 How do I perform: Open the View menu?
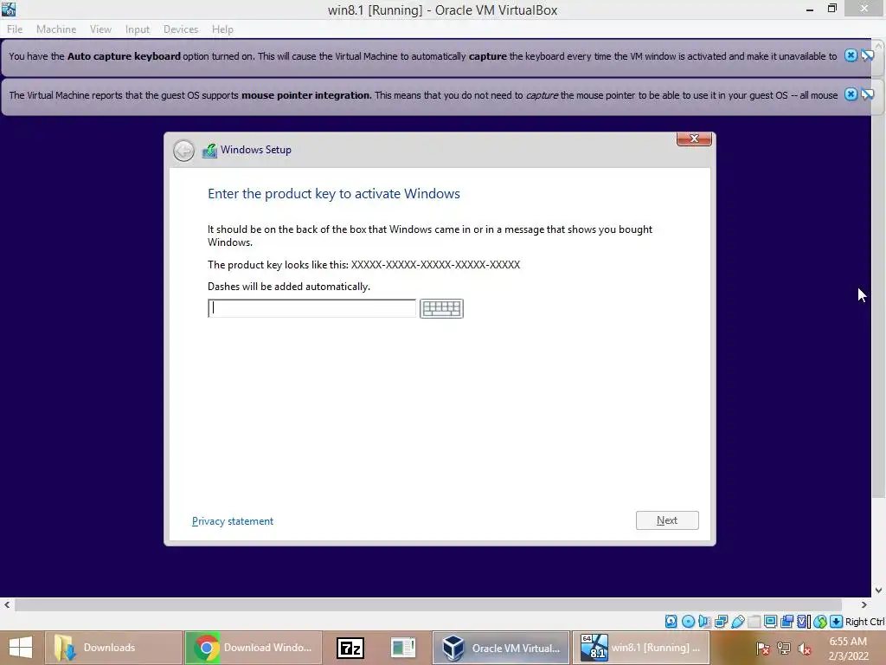[100, 29]
